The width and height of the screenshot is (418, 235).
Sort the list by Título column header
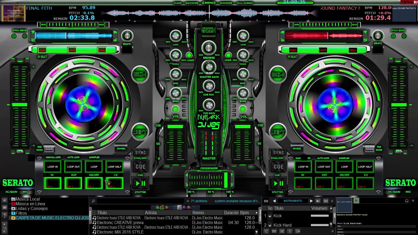(x=102, y=212)
